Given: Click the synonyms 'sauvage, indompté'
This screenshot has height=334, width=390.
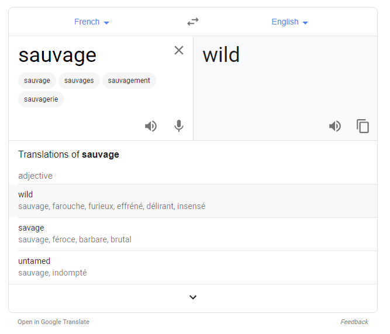Looking at the screenshot, I should pyautogui.click(x=53, y=273).
